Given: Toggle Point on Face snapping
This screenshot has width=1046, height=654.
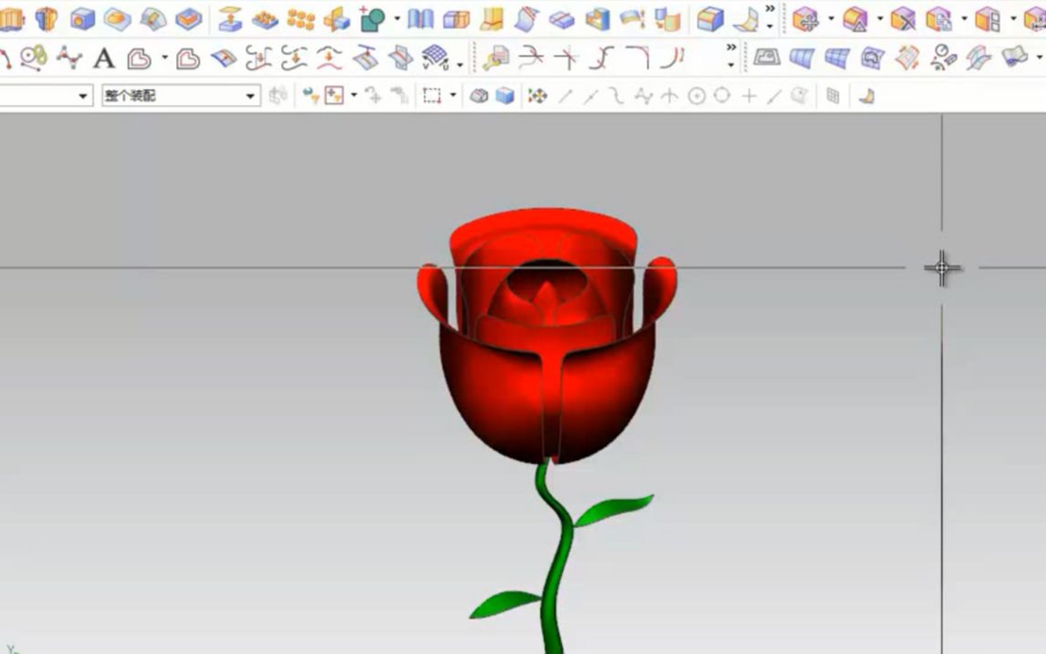Looking at the screenshot, I should [800, 97].
